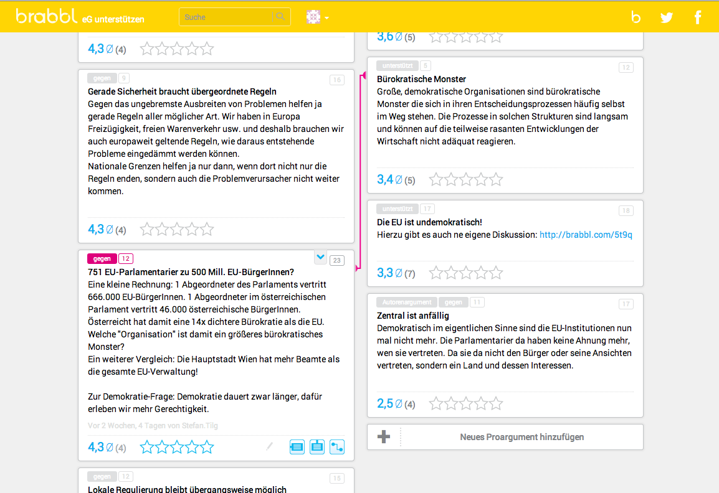Rate 'Bürokratische Monster' one star
The height and width of the screenshot is (493, 719).
tap(436, 180)
